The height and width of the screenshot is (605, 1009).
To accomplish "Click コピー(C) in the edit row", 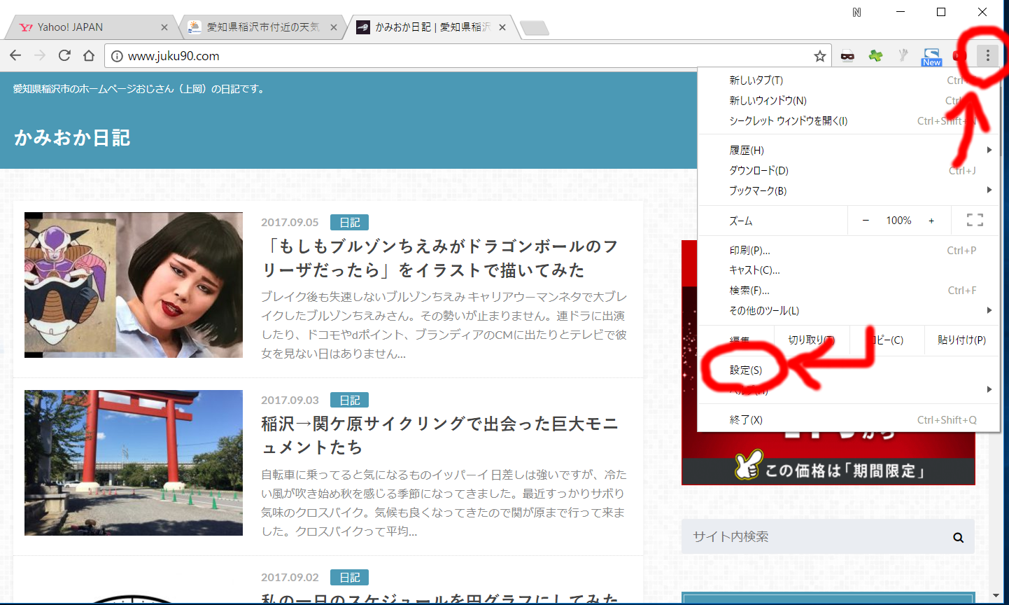I will tap(887, 340).
